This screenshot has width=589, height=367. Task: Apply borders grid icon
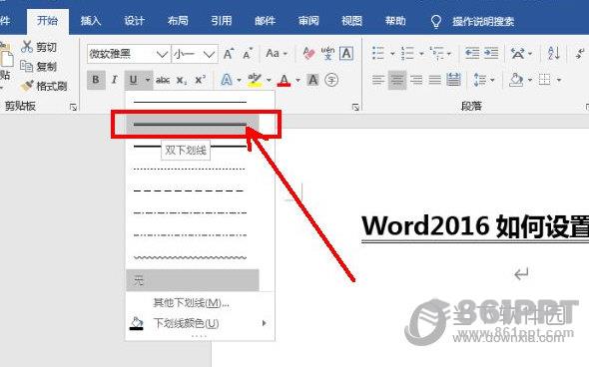(x=545, y=80)
